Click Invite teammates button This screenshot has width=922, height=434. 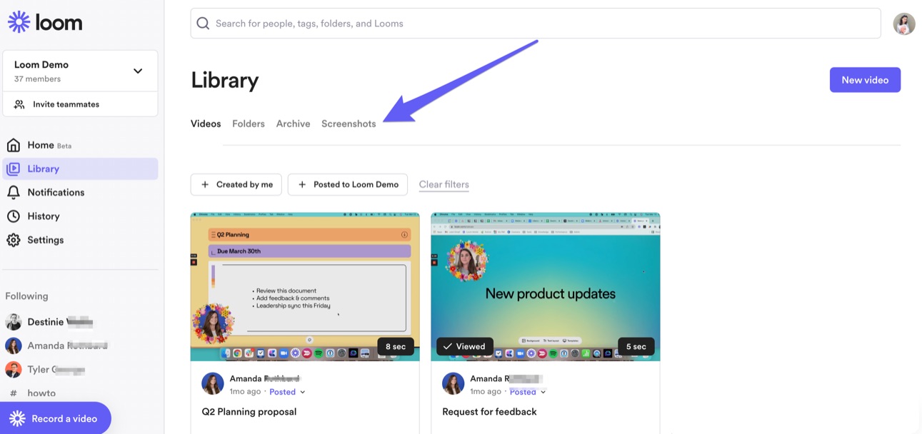coord(80,104)
